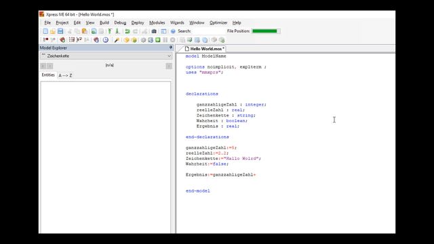Click the window layout icon beside Search

point(163,31)
